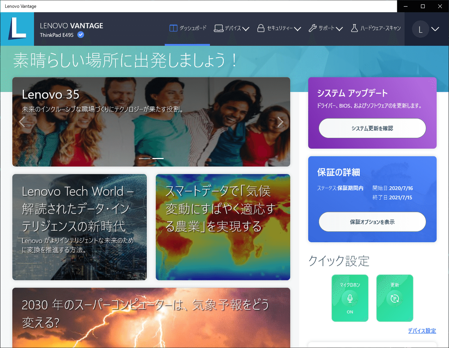The height and width of the screenshot is (348, 449).
Task: Select the ハードウェア・スキャン menu item
Action: [376, 28]
